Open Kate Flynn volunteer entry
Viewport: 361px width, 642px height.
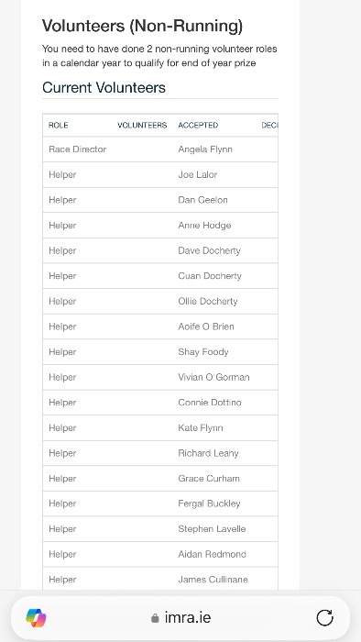tap(201, 428)
